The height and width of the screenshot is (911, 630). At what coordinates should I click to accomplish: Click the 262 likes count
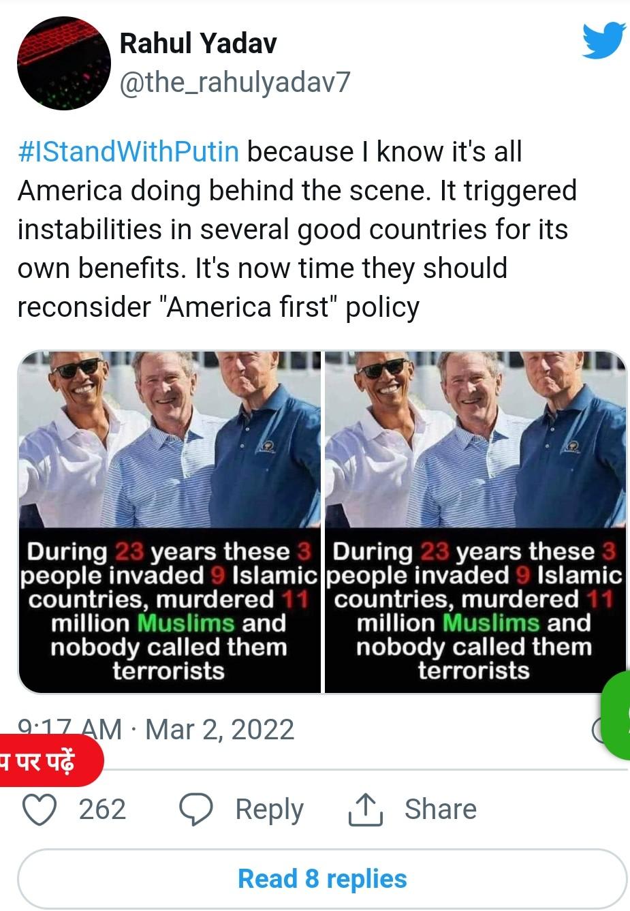pyautogui.click(x=102, y=809)
